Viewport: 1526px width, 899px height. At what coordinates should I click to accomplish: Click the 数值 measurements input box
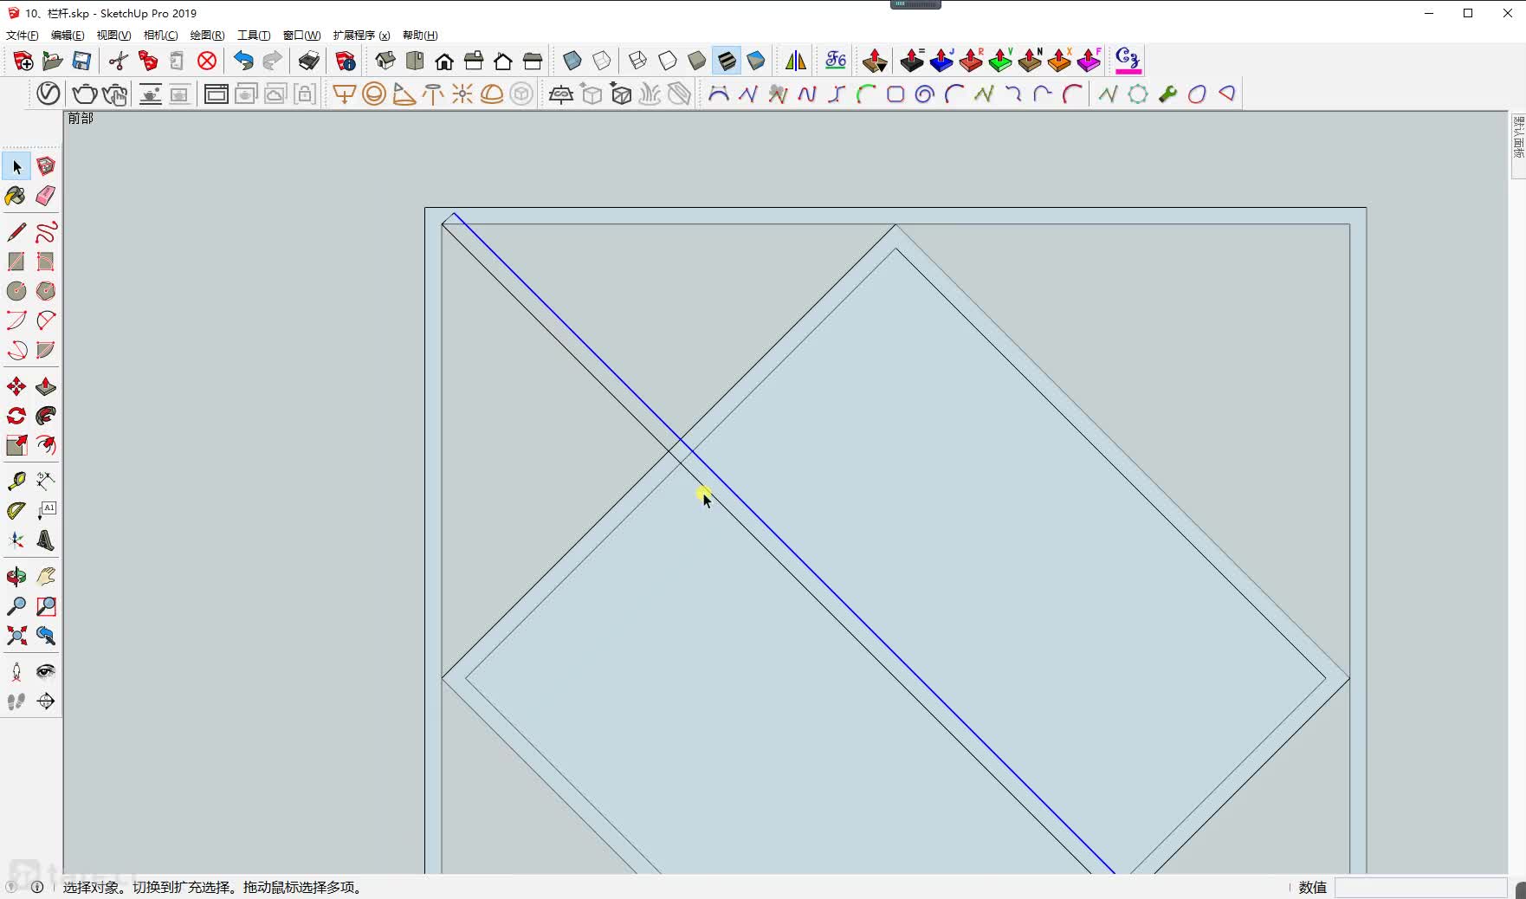click(x=1420, y=888)
